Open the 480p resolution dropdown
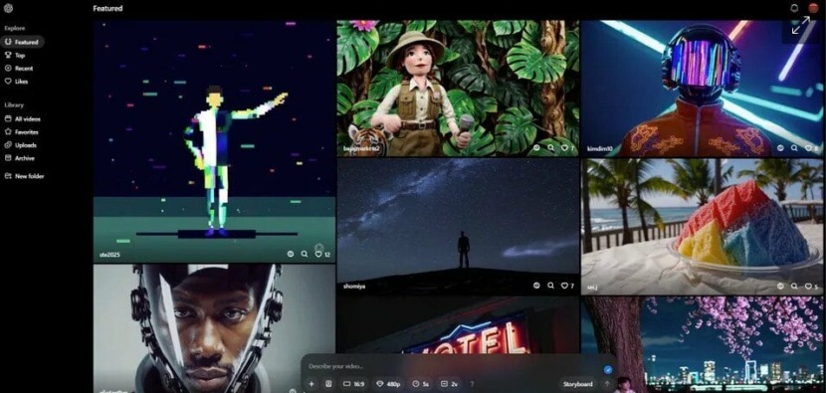 (x=388, y=384)
